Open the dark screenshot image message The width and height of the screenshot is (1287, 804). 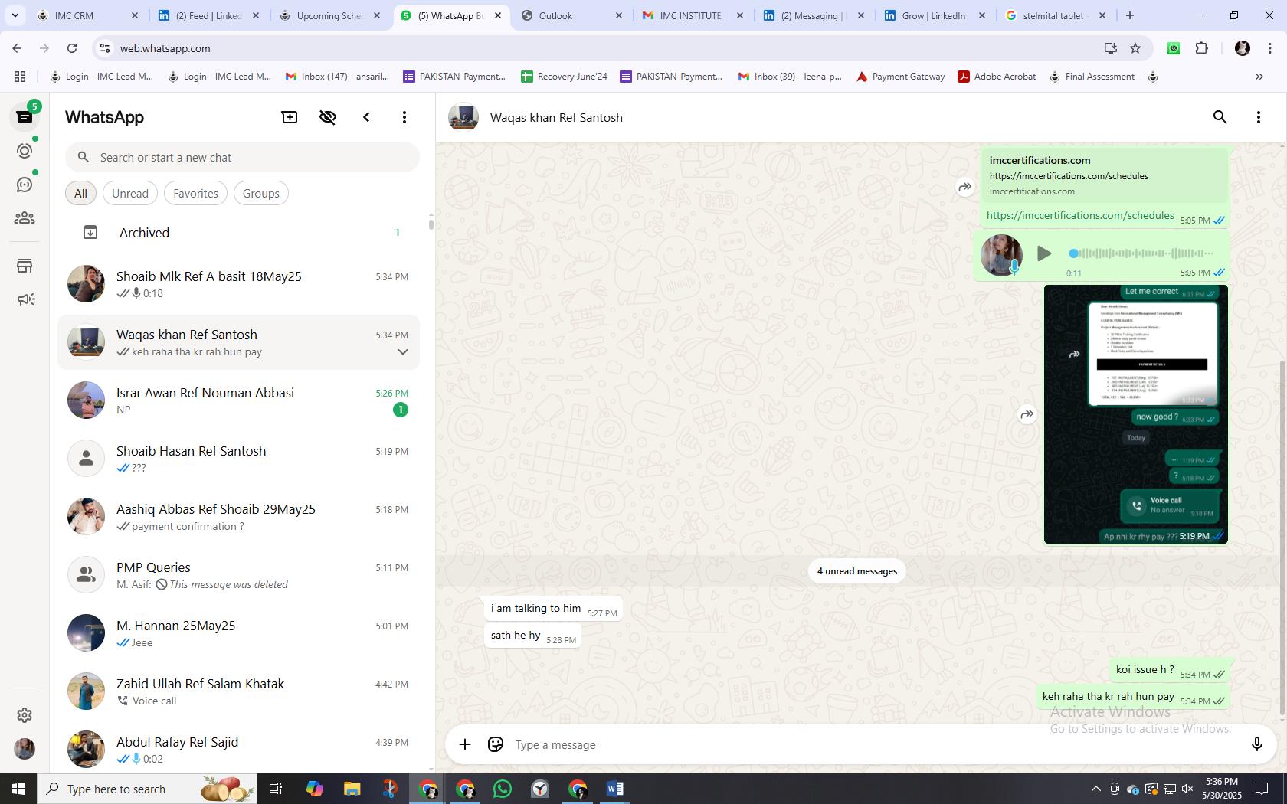coord(1136,414)
